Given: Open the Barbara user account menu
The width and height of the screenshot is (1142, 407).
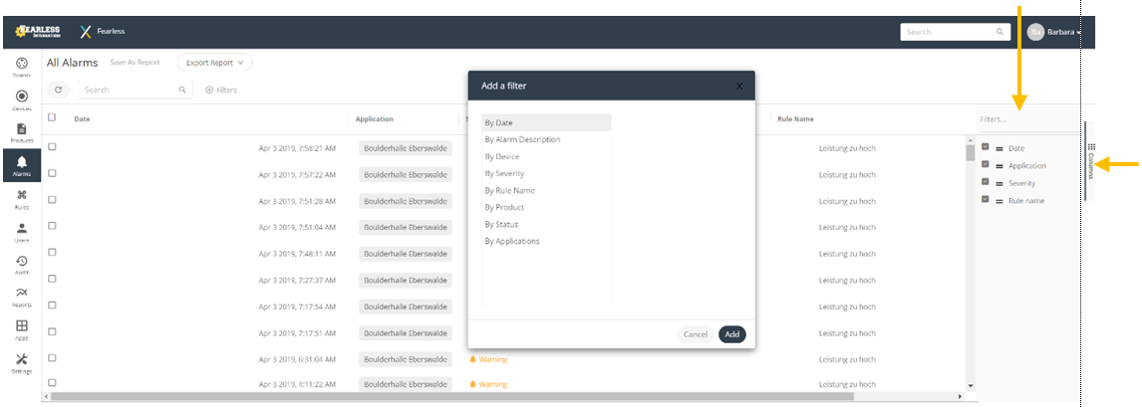Looking at the screenshot, I should (x=1055, y=32).
